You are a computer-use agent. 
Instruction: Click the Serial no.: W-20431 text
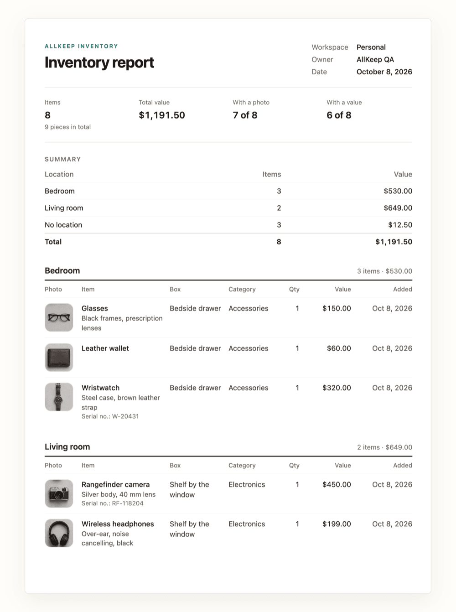pyautogui.click(x=110, y=416)
